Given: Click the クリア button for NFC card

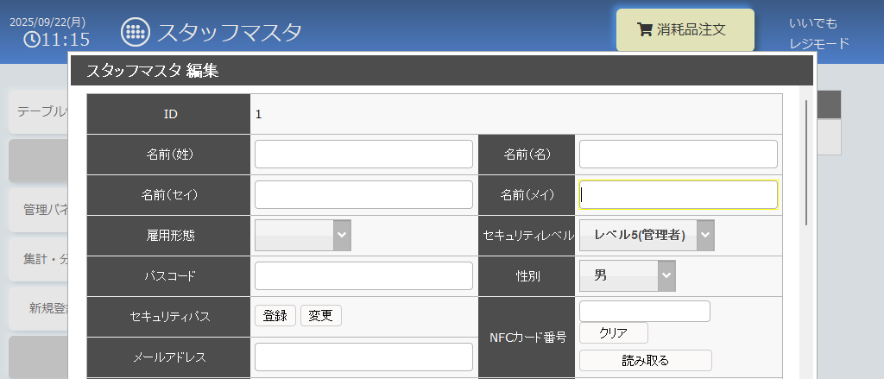Looking at the screenshot, I should 613,332.
